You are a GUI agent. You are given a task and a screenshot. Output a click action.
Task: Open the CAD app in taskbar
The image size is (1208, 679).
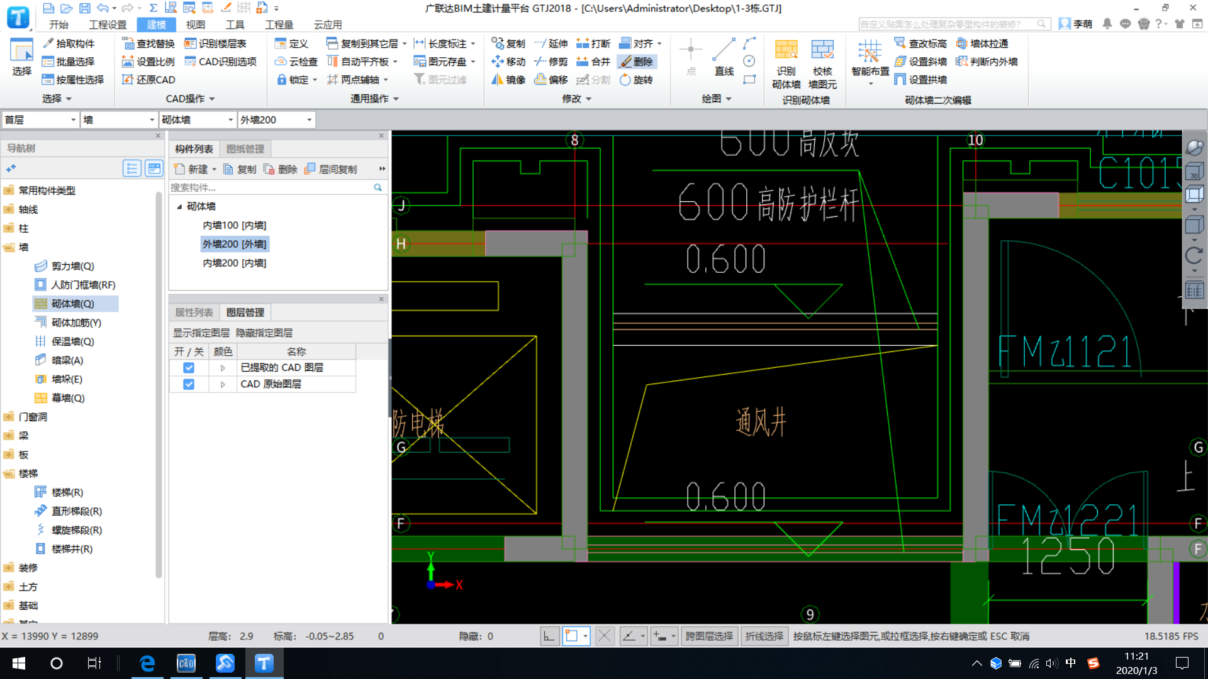click(186, 663)
